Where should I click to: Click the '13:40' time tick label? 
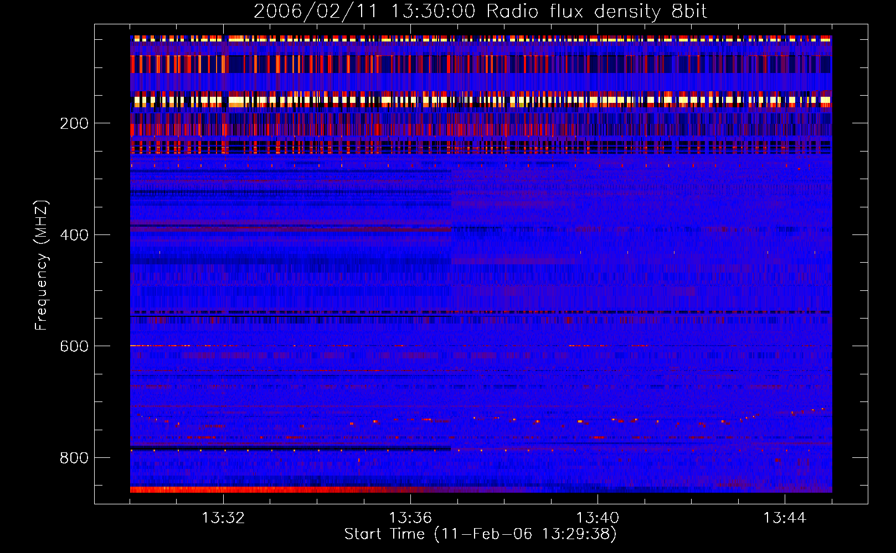tap(598, 518)
